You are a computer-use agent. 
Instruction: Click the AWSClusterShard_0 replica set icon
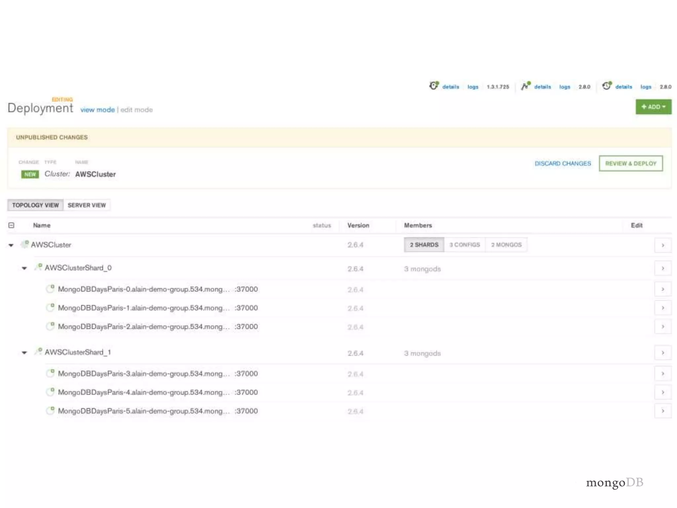point(38,267)
